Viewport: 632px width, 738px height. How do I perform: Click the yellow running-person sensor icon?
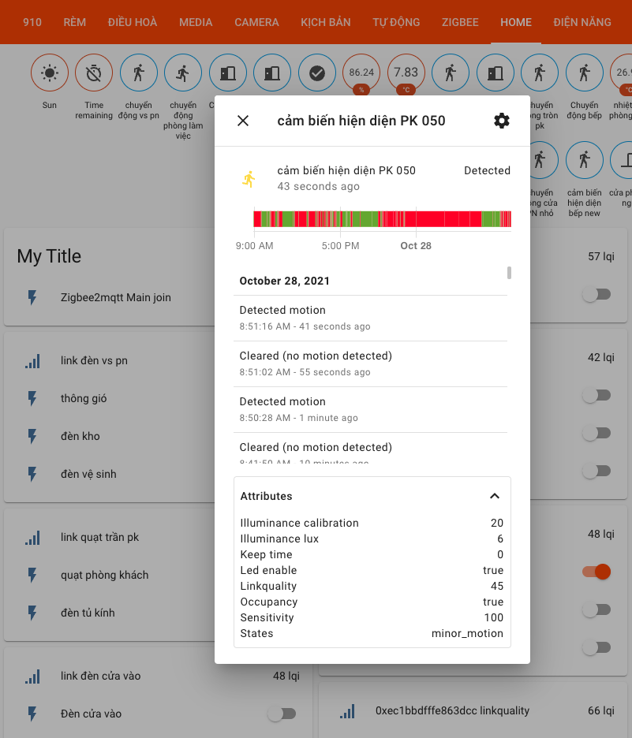pyautogui.click(x=249, y=179)
